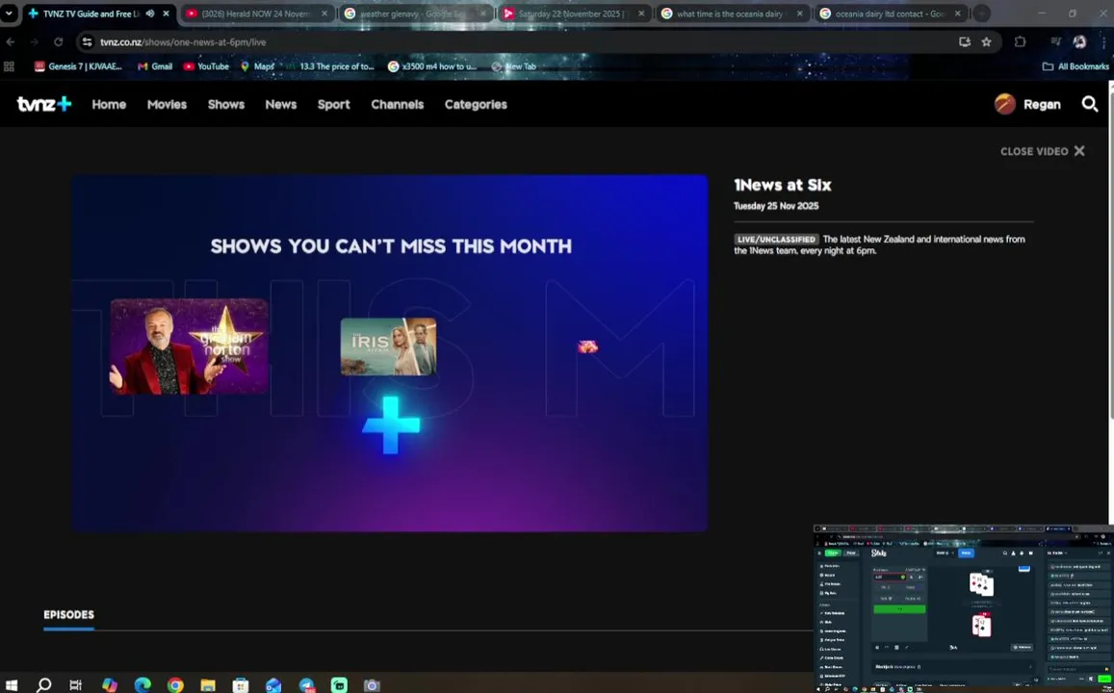1114x693 pixels.
Task: Open the Camera app on the taskbar
Action: [x=372, y=685]
